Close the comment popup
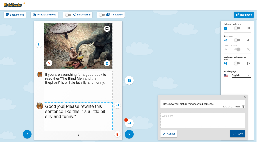 tap(245, 97)
